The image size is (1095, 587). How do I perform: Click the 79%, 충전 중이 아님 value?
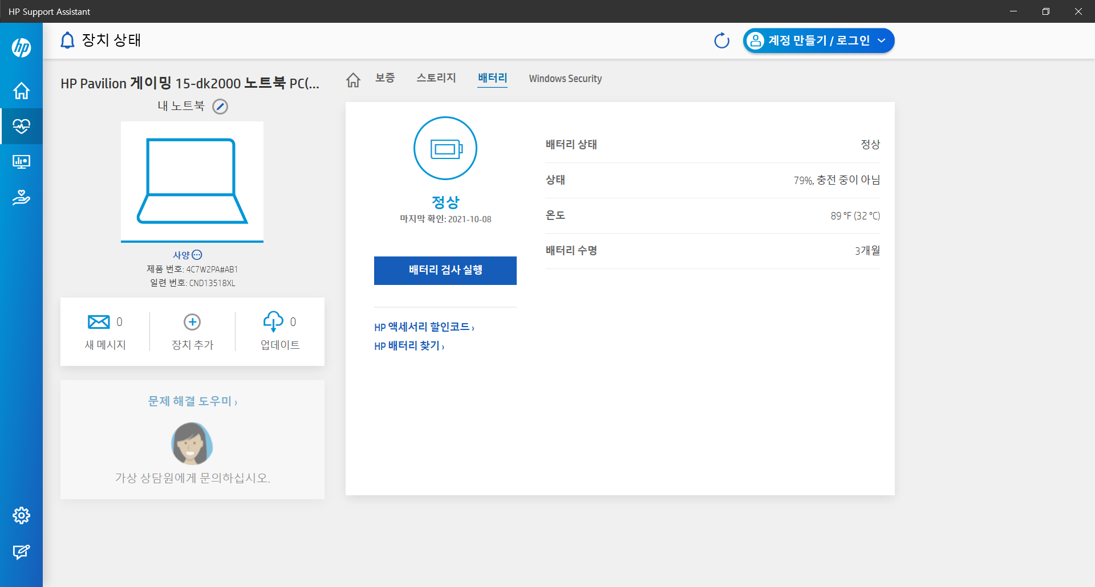[837, 180]
